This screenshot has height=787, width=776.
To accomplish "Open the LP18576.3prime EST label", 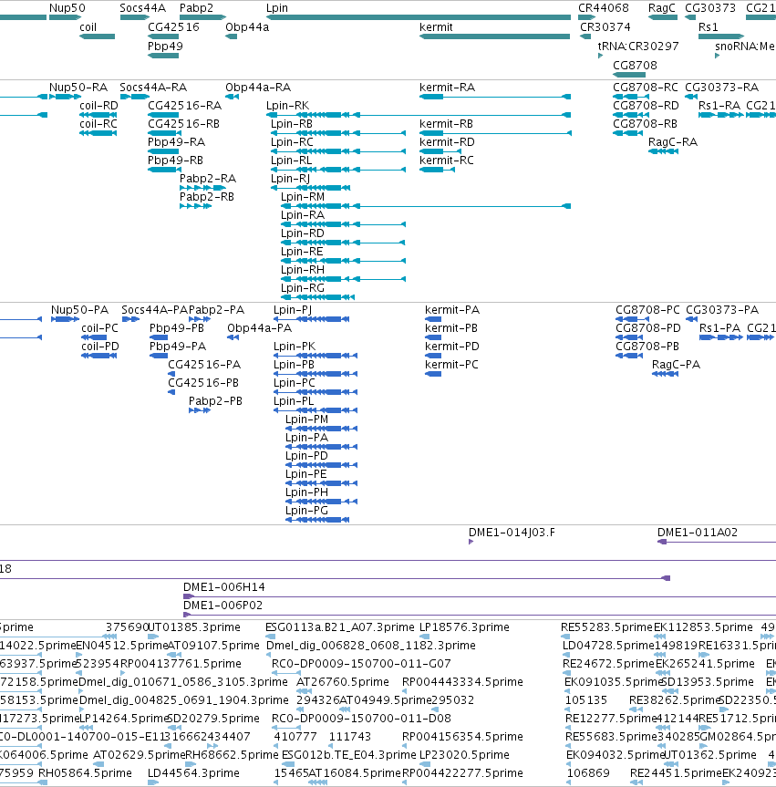I will (464, 627).
